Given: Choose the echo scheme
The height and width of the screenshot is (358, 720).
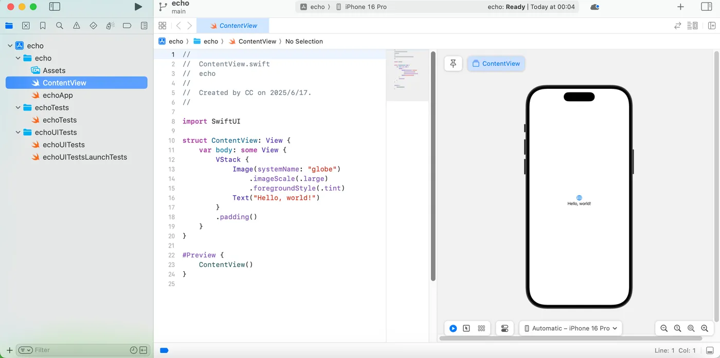Looking at the screenshot, I should point(313,7).
